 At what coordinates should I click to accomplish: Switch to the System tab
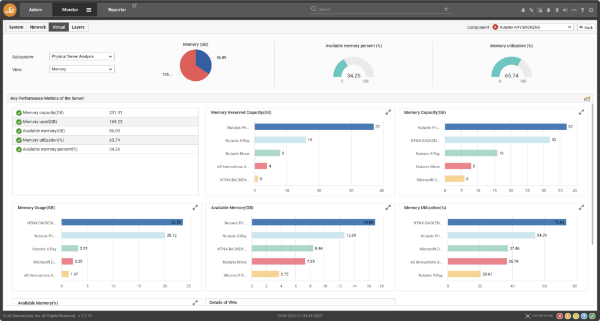pyautogui.click(x=16, y=27)
